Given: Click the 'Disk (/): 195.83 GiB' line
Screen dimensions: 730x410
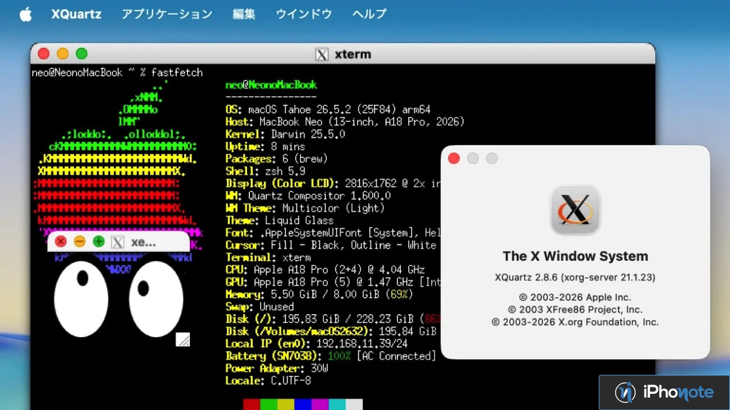Looking at the screenshot, I should pyautogui.click(x=333, y=319).
